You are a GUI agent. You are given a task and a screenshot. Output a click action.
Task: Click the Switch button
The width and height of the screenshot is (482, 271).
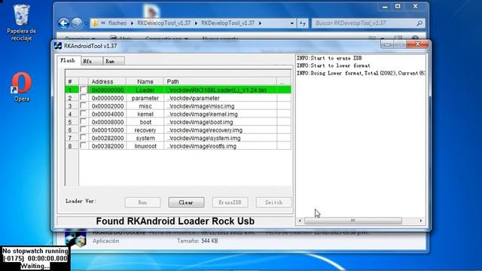[273, 202]
